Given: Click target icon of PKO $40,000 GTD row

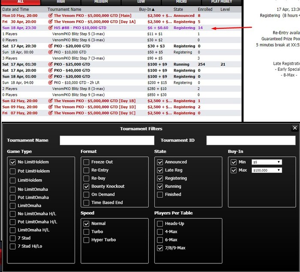Looking at the screenshot, I should pos(50,70).
